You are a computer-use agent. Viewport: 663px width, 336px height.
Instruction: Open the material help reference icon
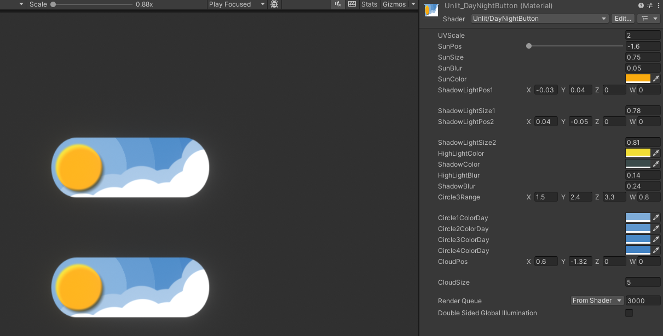[x=641, y=5]
